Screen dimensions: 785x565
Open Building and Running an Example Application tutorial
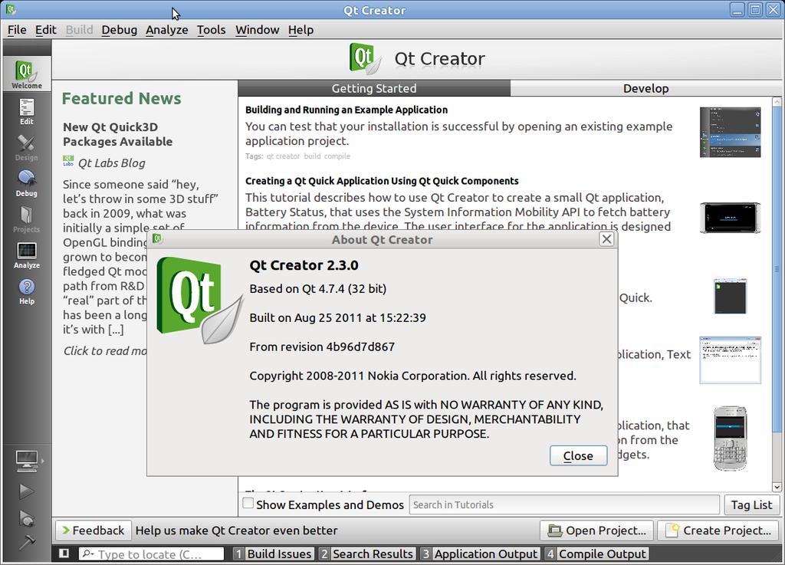pyautogui.click(x=347, y=110)
